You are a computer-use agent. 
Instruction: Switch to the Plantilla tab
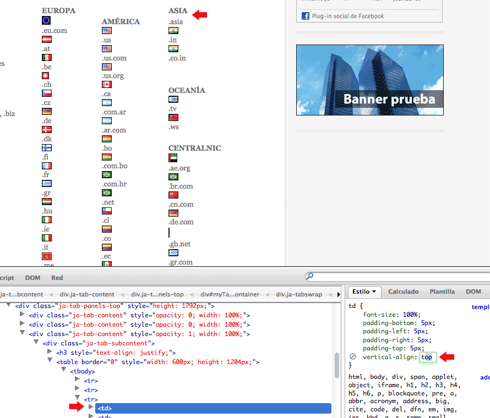[442, 291]
